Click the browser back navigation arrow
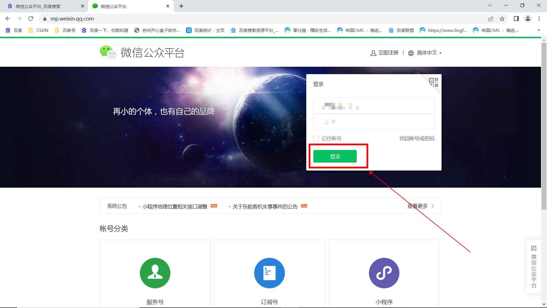Image resolution: width=547 pixels, height=308 pixels. tap(8, 19)
